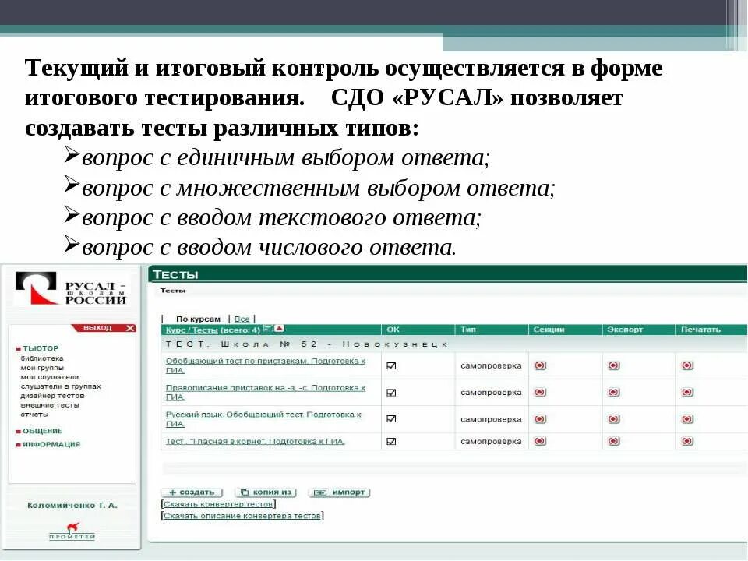Open Скачать описание конвертера тестов link
The image size is (748, 561).
242,516
